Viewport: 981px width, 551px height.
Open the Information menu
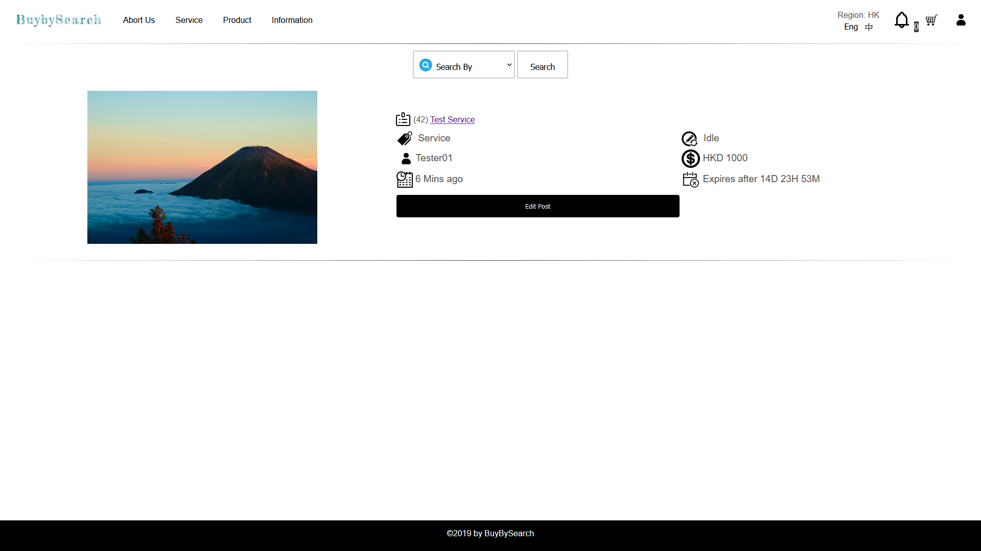tap(292, 20)
